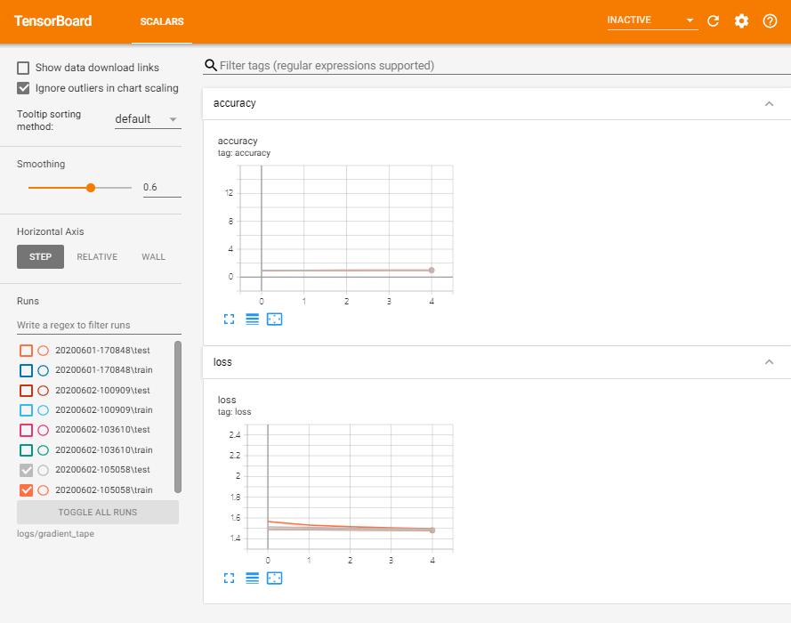
Task: Click the loss chart end data point
Action: click(x=432, y=530)
